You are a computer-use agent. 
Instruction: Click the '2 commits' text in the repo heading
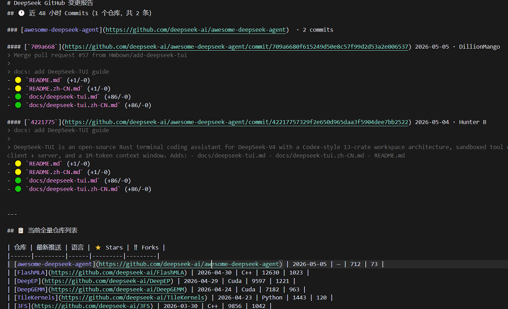[318, 30]
